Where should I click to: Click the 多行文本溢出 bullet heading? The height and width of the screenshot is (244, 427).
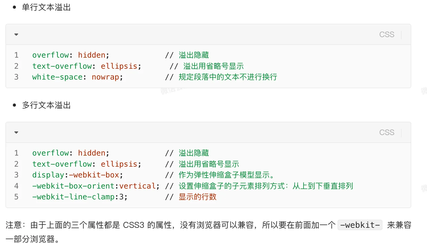click(x=46, y=105)
